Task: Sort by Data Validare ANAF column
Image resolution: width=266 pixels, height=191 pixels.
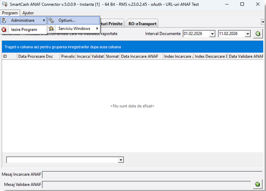Action: (245, 56)
